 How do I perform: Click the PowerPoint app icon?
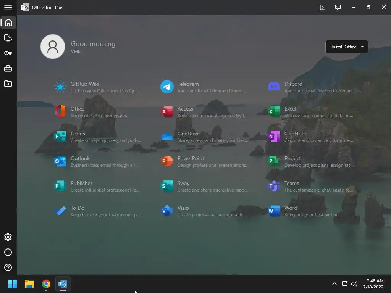(x=167, y=161)
